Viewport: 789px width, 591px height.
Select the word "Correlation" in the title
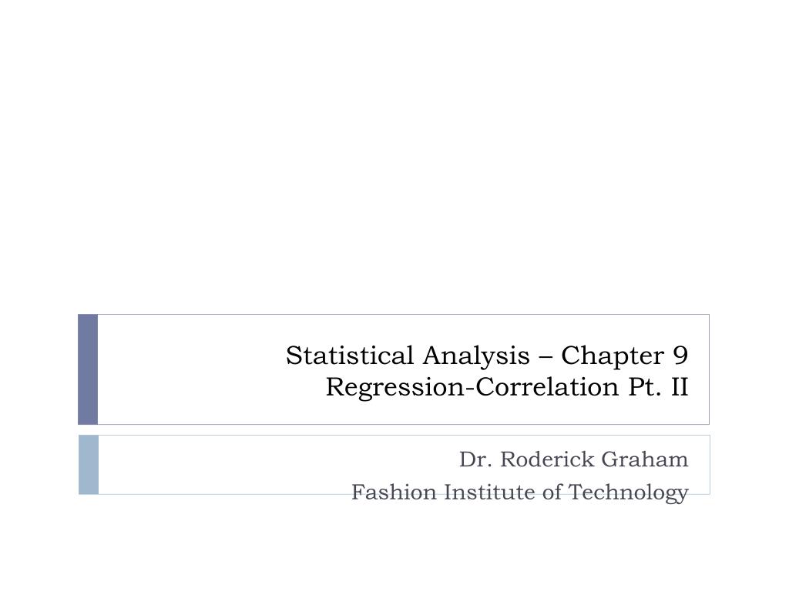tap(548, 387)
